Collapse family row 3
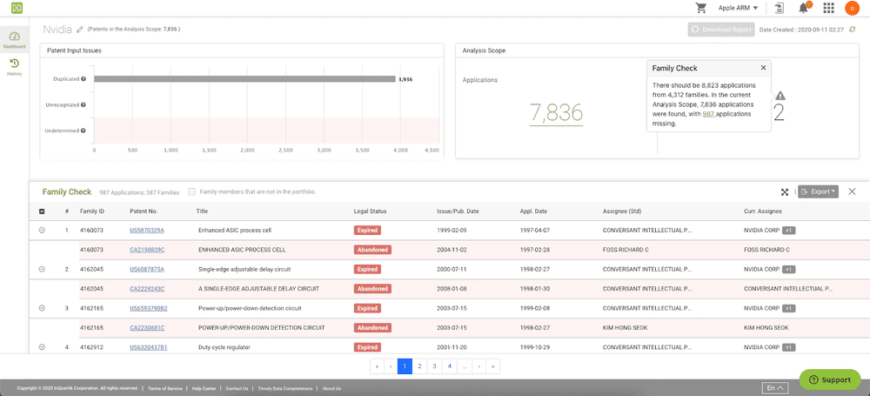Screen dimensions: 870x396 click(x=42, y=308)
